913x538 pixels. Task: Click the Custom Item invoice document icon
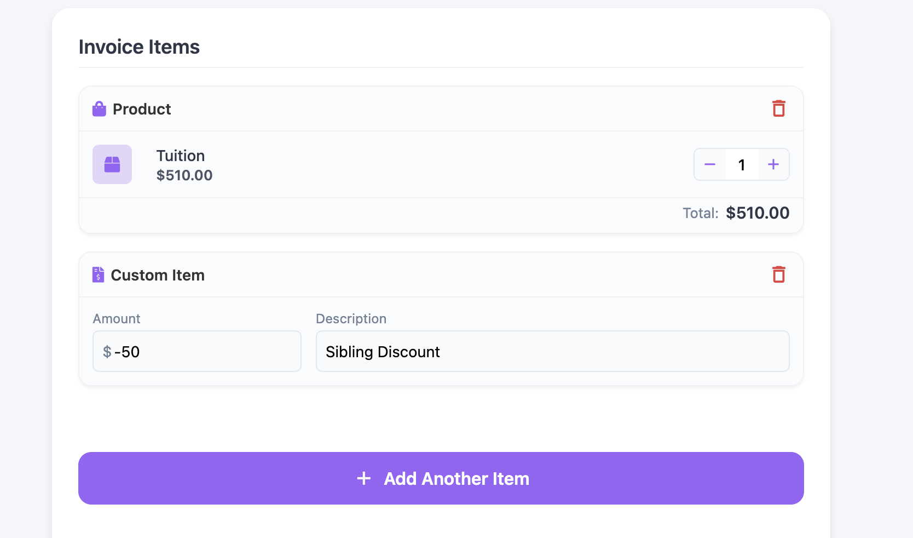click(98, 274)
